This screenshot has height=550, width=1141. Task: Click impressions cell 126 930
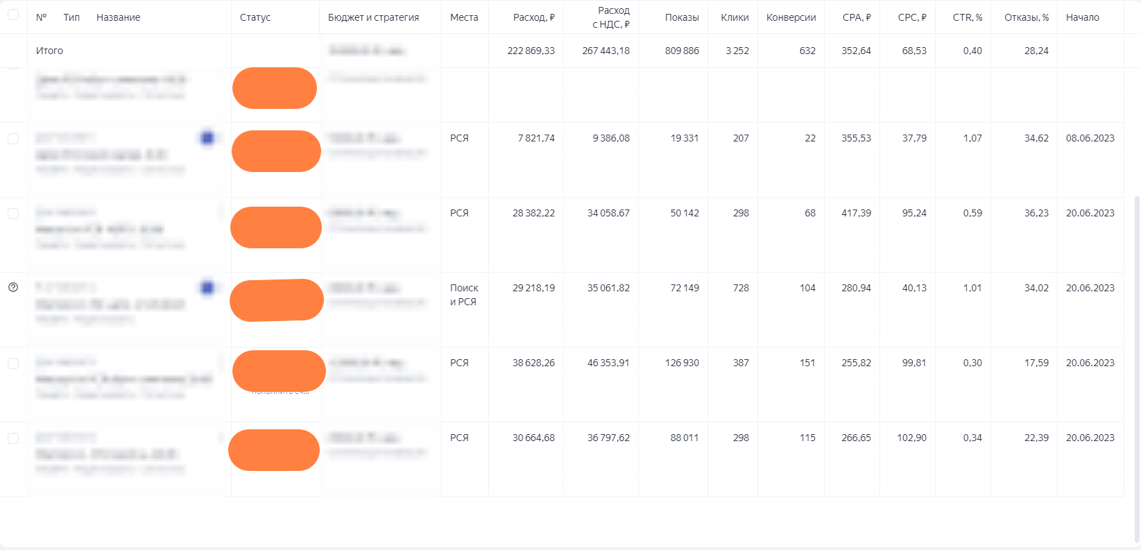(682, 363)
